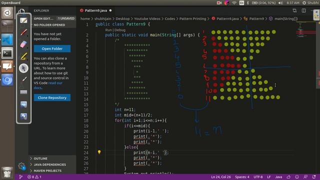Click the info circle icon in status bar
320x180 pixels.
click(x=297, y=177)
